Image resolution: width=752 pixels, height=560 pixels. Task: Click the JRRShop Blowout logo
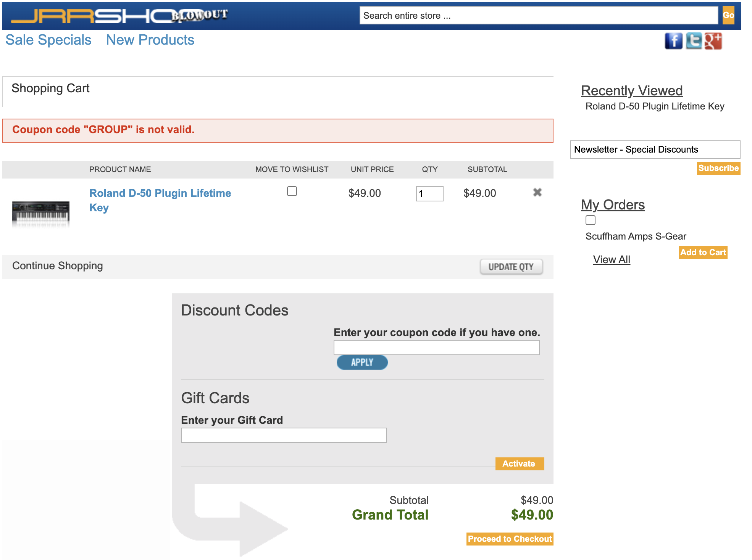119,16
